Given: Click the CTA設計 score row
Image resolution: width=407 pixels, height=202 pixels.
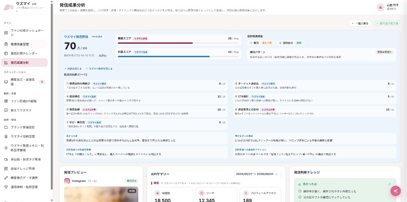Looking at the screenshot, I should click(314, 98).
